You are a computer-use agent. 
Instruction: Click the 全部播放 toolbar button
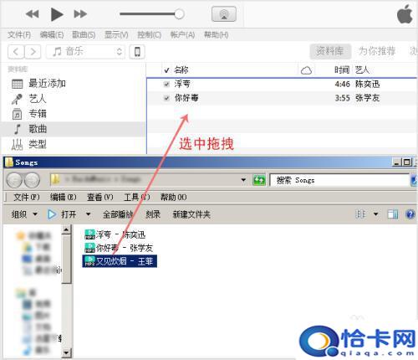pos(118,214)
